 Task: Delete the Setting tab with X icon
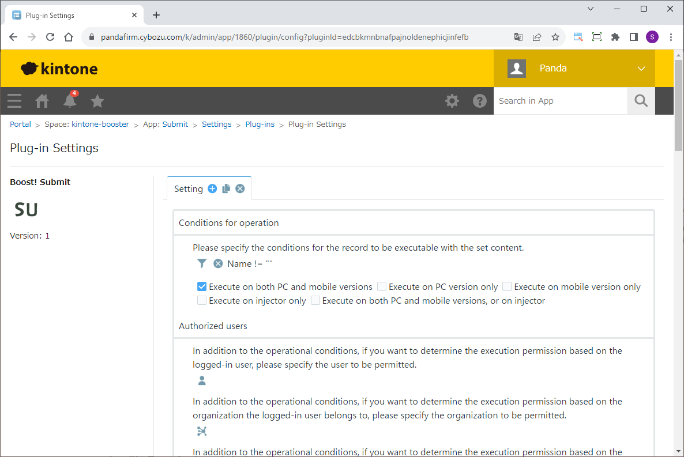(240, 188)
